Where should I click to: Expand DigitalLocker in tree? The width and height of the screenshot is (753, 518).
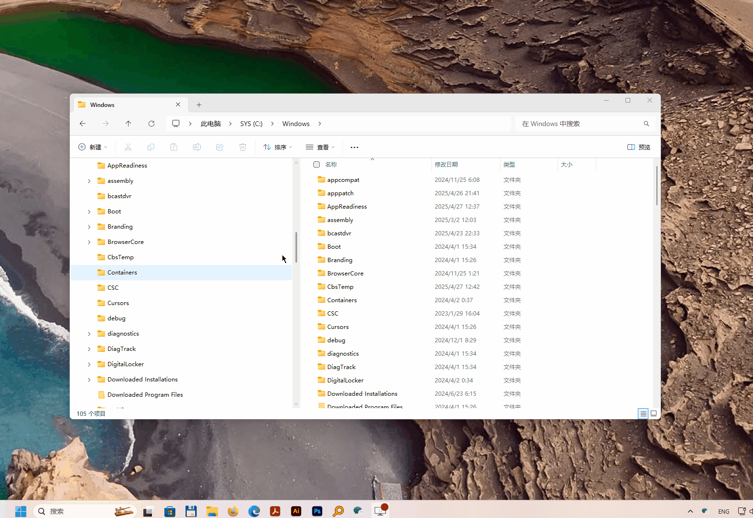[89, 364]
